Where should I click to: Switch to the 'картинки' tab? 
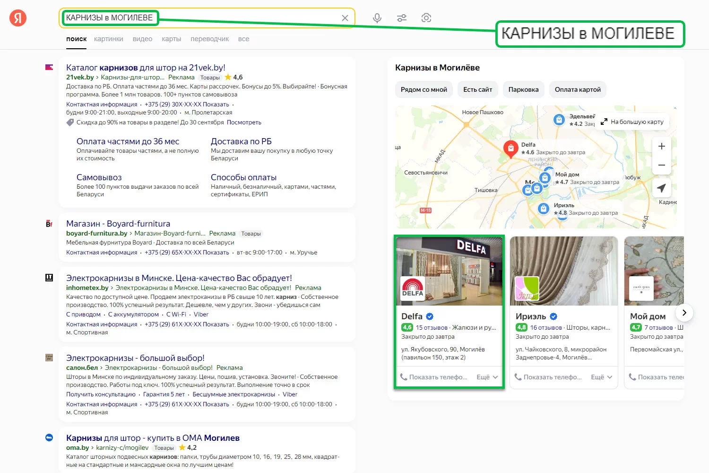click(x=108, y=39)
